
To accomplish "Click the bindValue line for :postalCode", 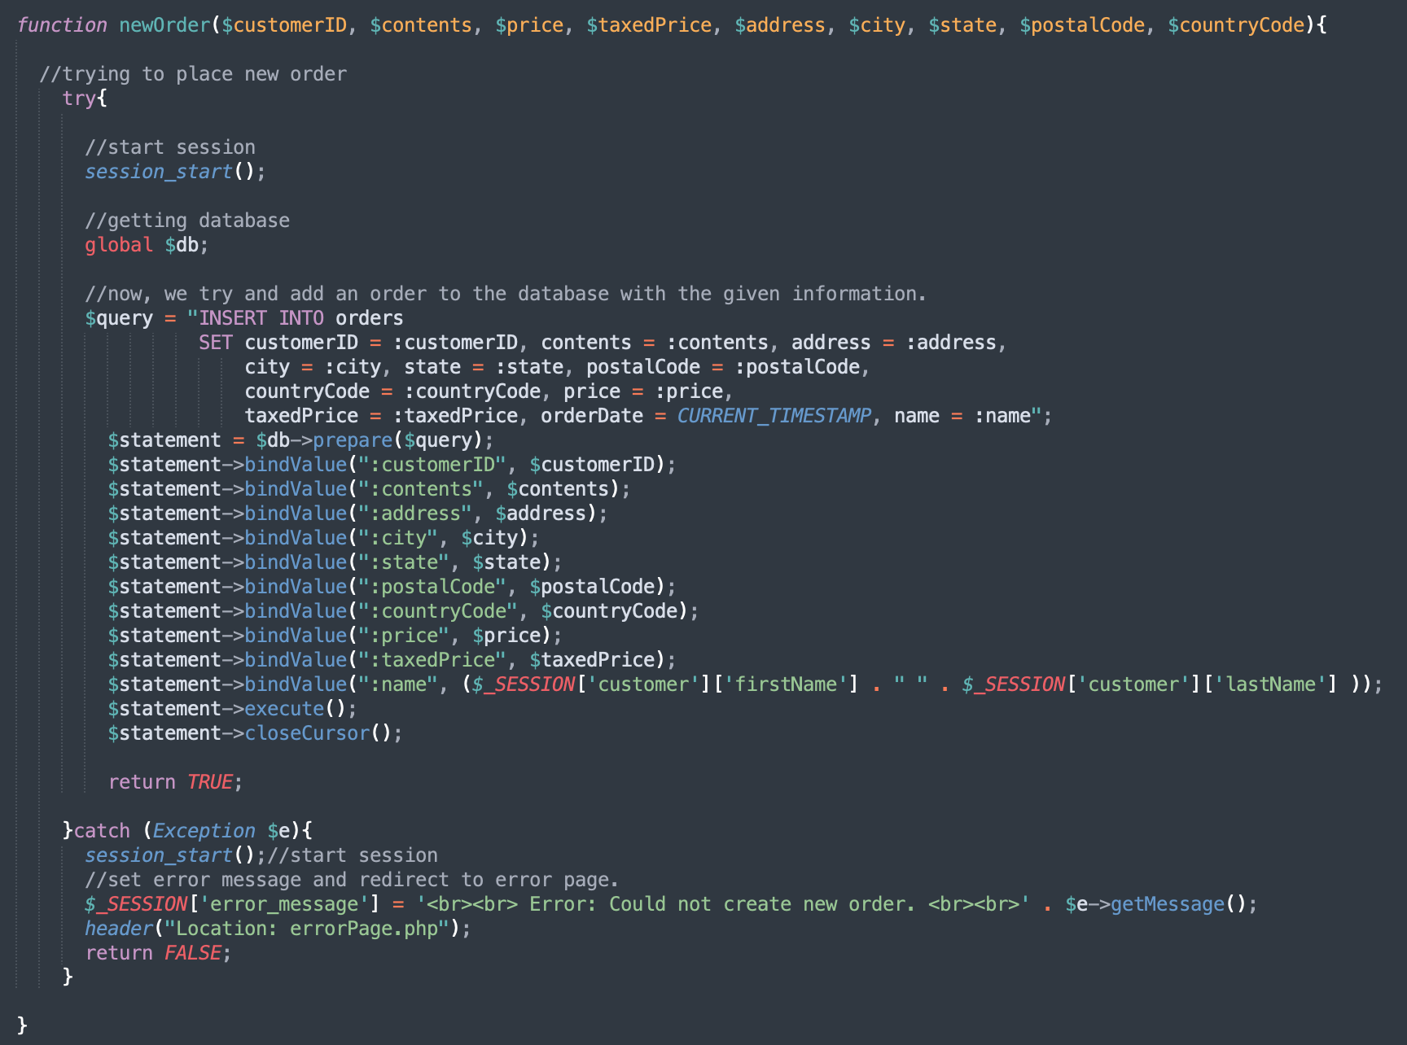I will tap(392, 587).
